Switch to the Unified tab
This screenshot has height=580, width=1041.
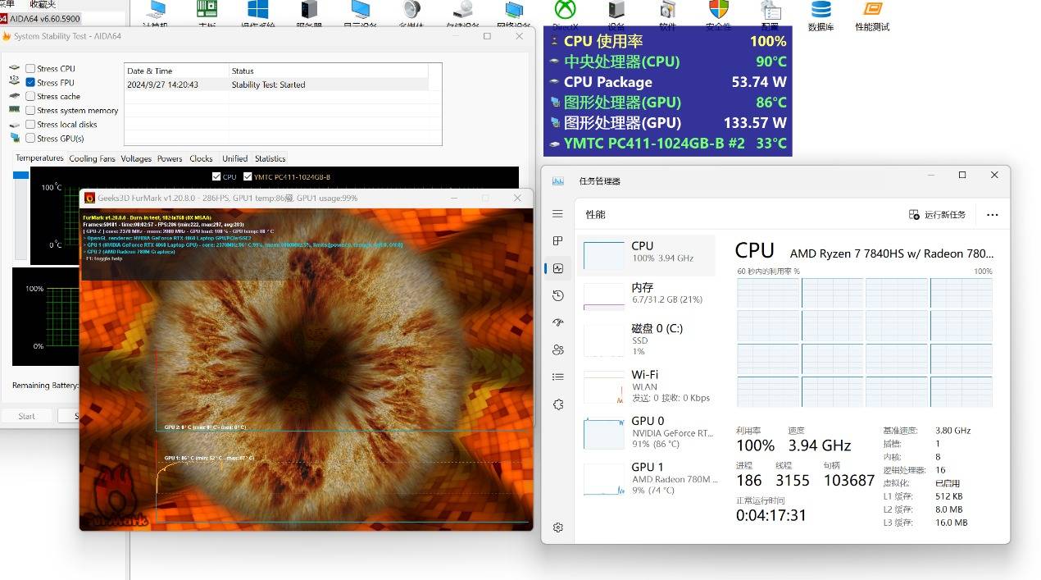point(234,158)
